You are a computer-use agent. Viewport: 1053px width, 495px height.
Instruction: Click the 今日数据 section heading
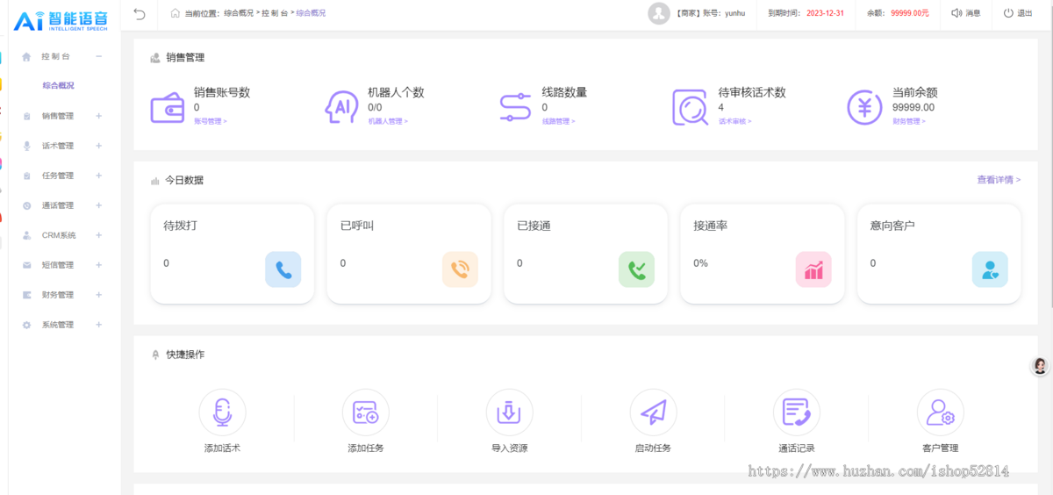point(184,180)
